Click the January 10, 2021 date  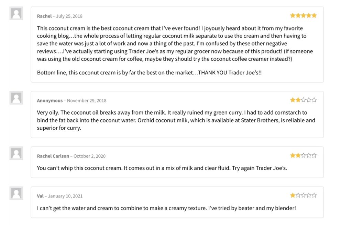[x=65, y=196]
